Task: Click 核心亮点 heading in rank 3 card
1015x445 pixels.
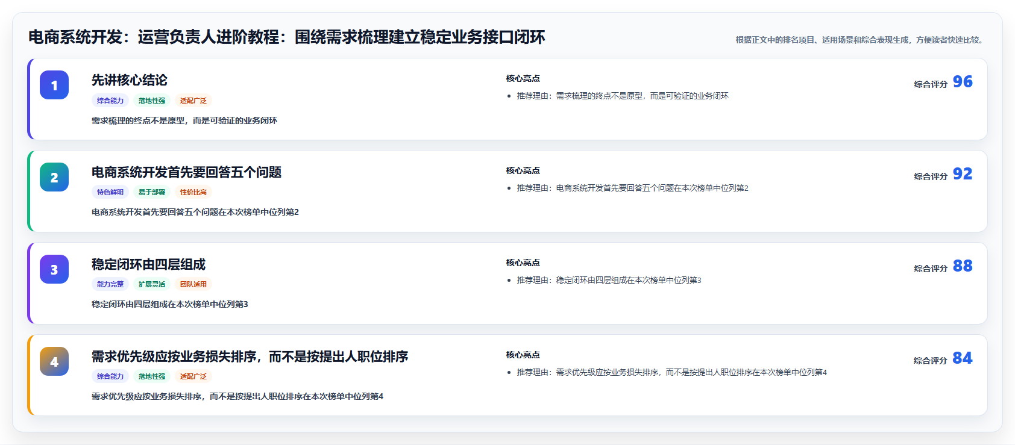Action: pyautogui.click(x=523, y=263)
